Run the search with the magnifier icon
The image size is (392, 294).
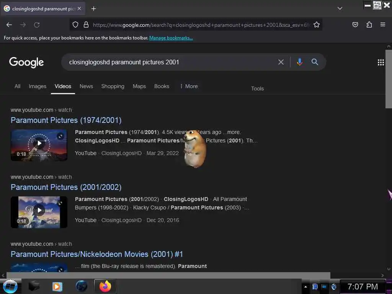[315, 62]
